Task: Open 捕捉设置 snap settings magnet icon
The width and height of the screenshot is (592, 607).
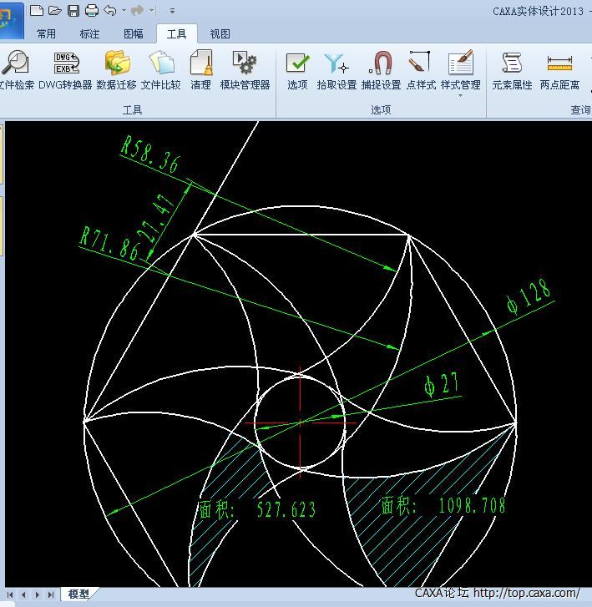Action: (381, 70)
